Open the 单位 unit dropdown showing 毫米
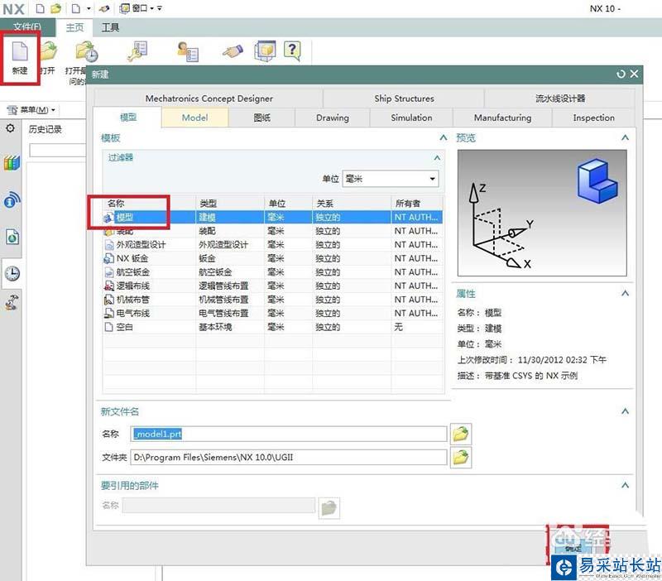The width and height of the screenshot is (662, 581). tap(391, 179)
